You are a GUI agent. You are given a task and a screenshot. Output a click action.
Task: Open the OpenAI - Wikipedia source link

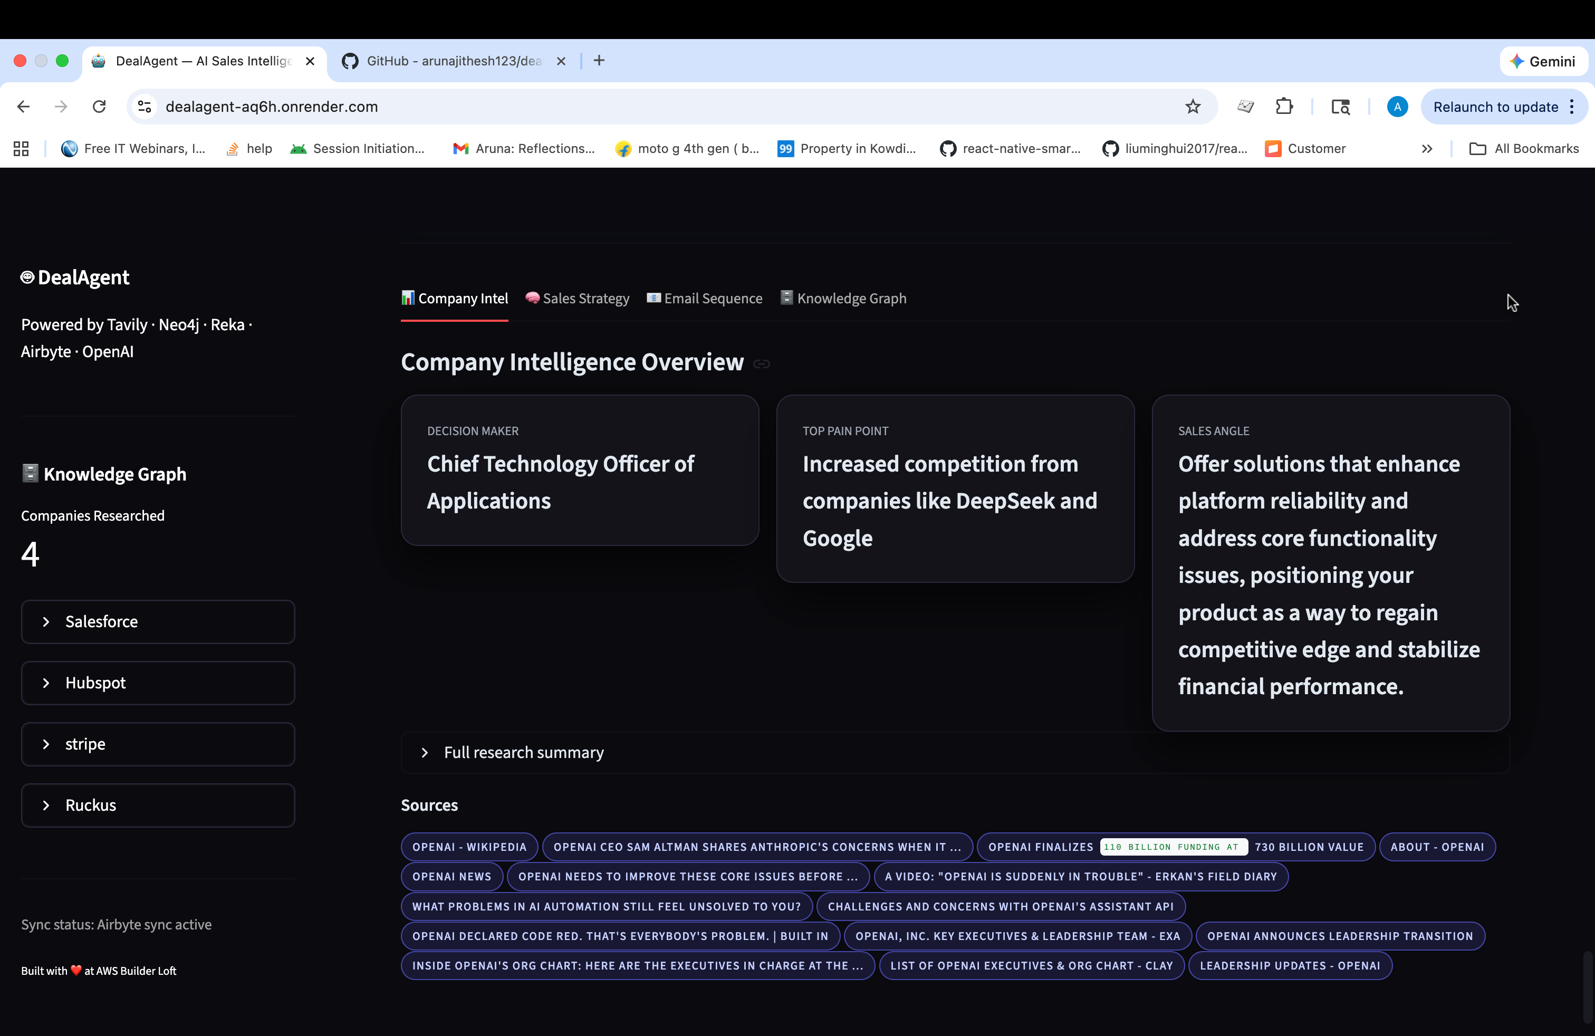click(x=469, y=847)
